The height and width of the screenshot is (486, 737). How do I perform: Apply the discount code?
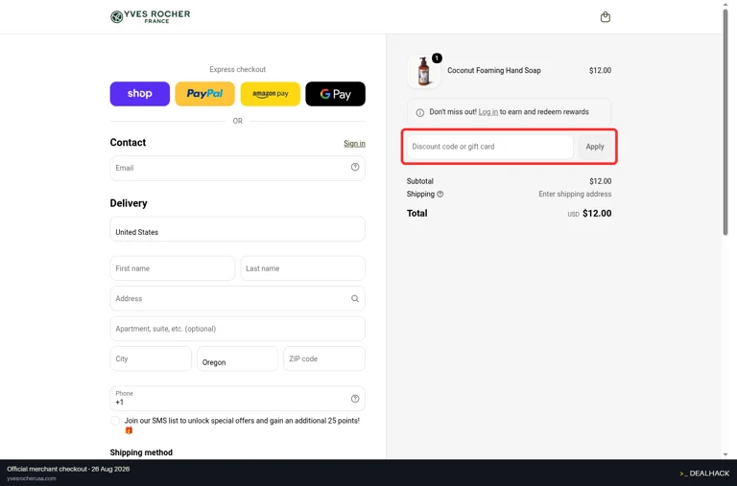(595, 147)
